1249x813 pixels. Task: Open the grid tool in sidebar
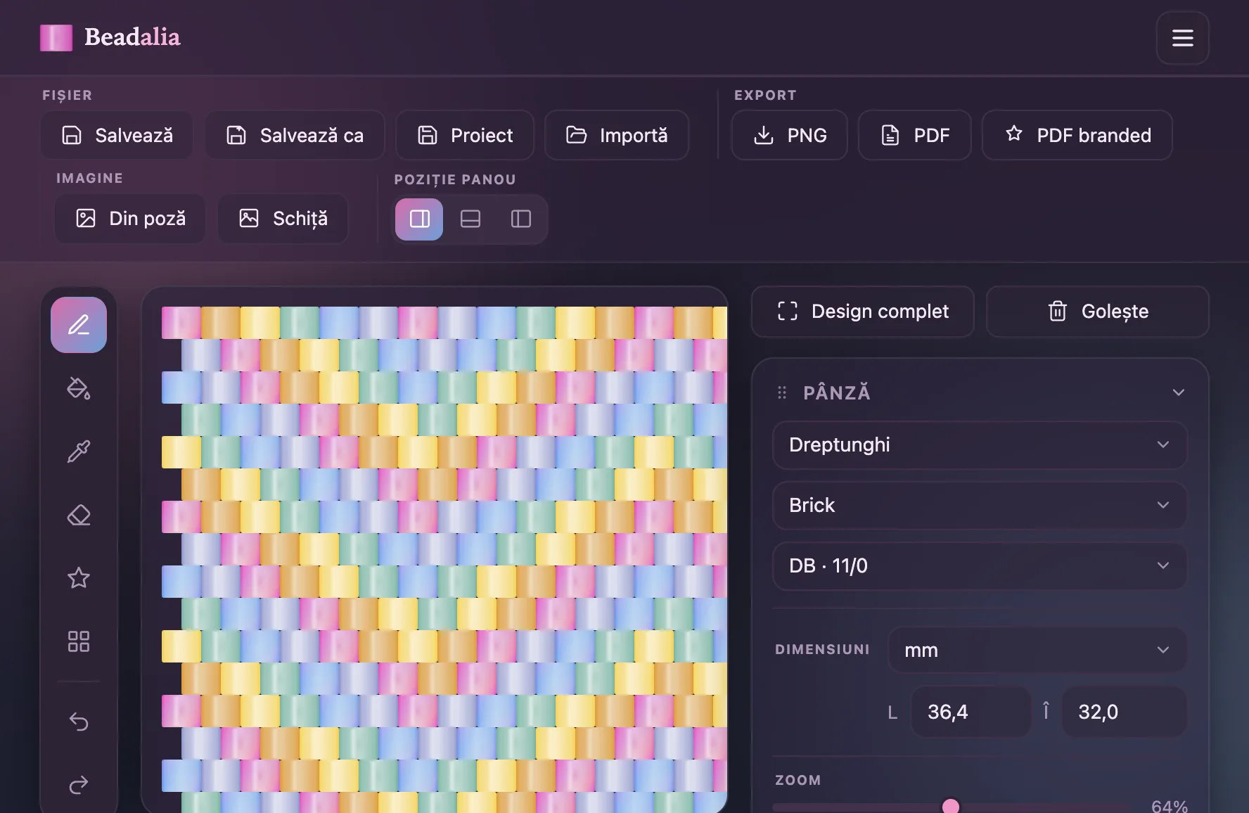79,641
